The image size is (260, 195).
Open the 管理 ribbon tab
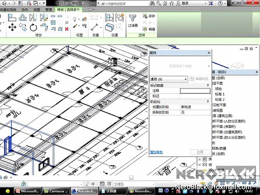(x=48, y=9)
